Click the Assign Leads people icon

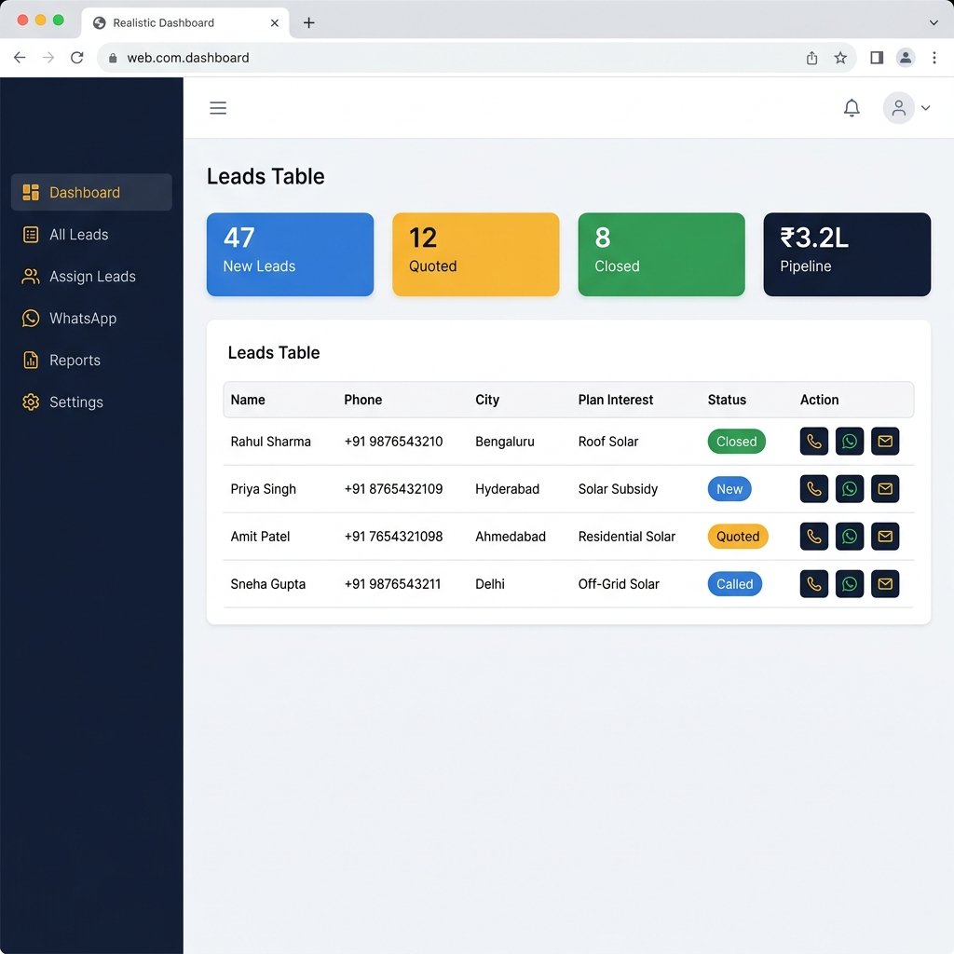coord(32,277)
